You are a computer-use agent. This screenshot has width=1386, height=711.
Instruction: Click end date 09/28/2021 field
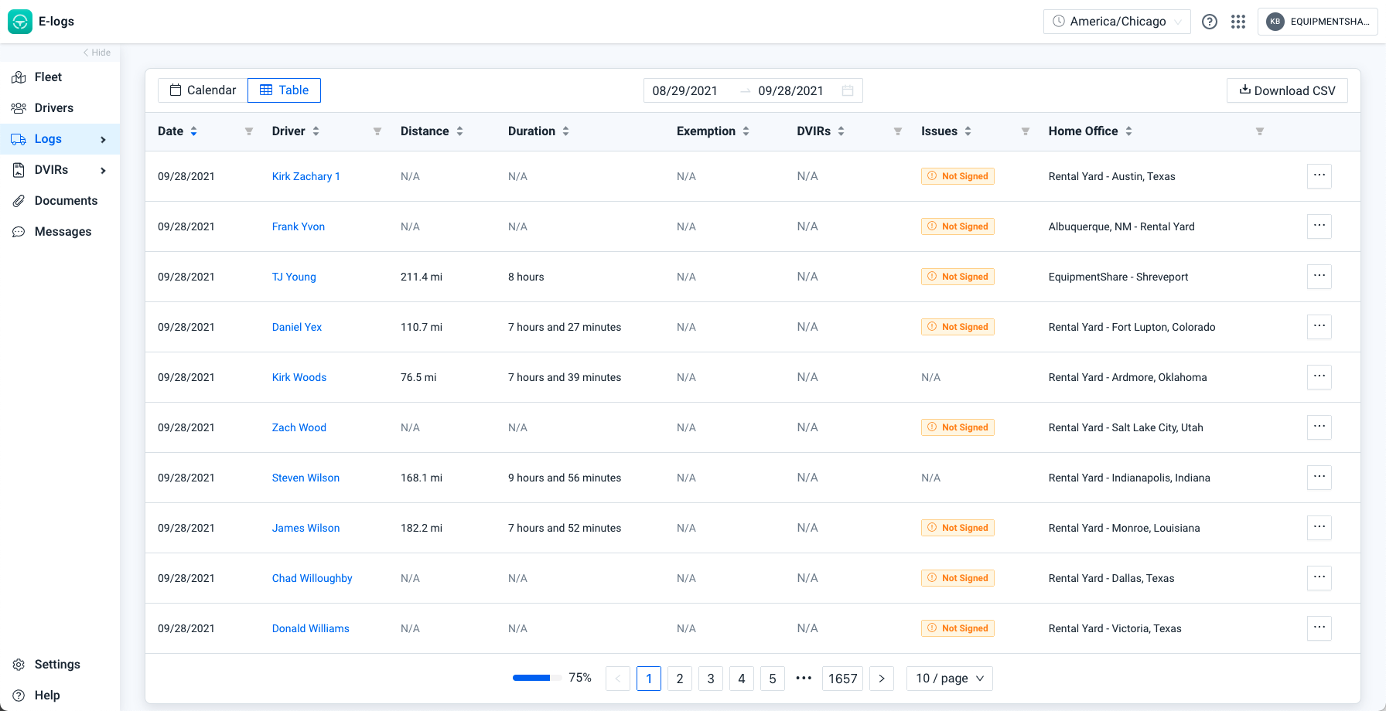[791, 90]
